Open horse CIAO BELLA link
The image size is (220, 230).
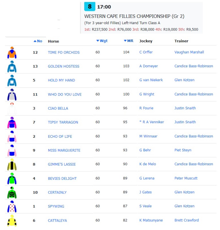point(58,108)
